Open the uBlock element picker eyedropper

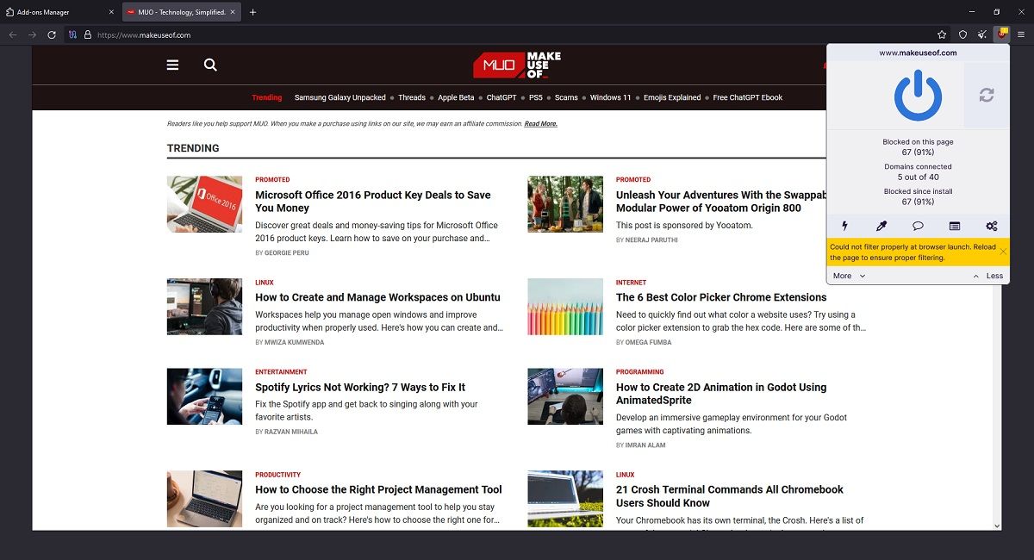pyautogui.click(x=881, y=226)
